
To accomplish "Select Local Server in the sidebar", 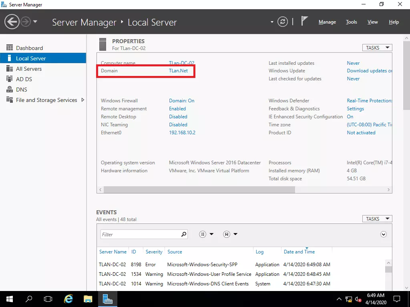I will pyautogui.click(x=43, y=58).
